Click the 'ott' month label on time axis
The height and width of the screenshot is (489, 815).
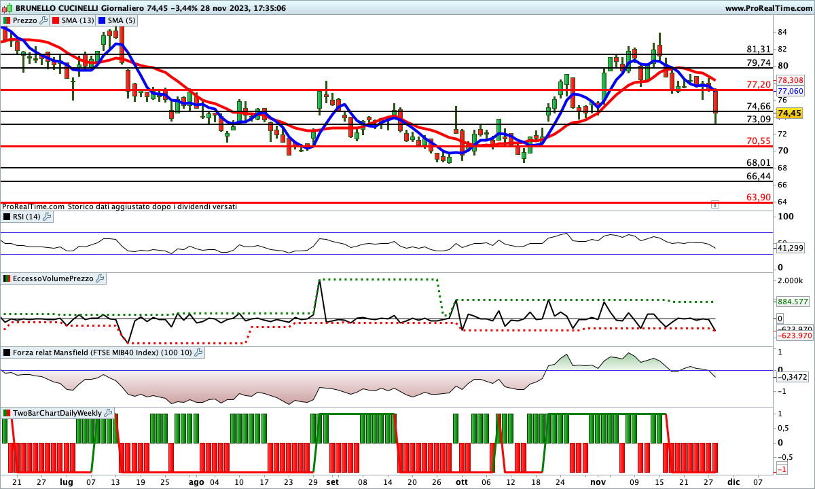[x=462, y=482]
